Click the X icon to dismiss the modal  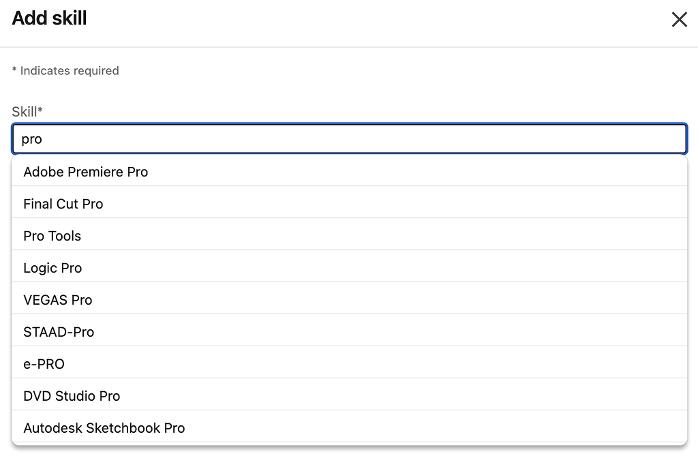(679, 19)
